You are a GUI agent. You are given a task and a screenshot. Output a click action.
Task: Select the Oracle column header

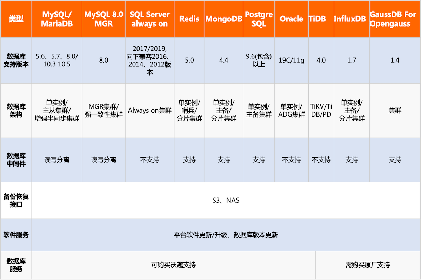coord(291,19)
